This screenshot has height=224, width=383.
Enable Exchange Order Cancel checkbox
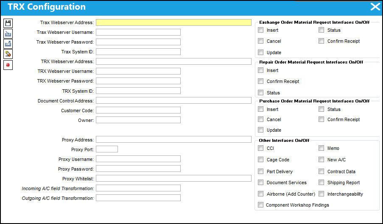(x=261, y=41)
